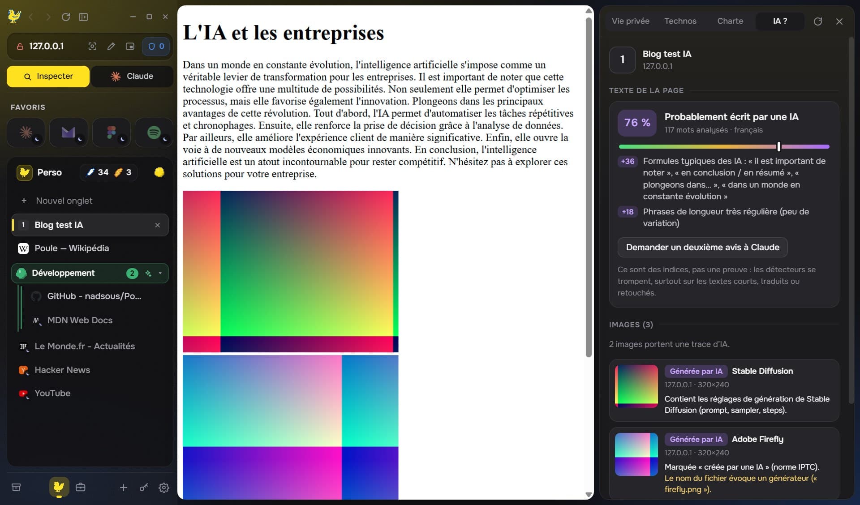Viewport: 860px width, 505px height.
Task: Click the 127.0.0.1 address field
Action: click(x=46, y=46)
